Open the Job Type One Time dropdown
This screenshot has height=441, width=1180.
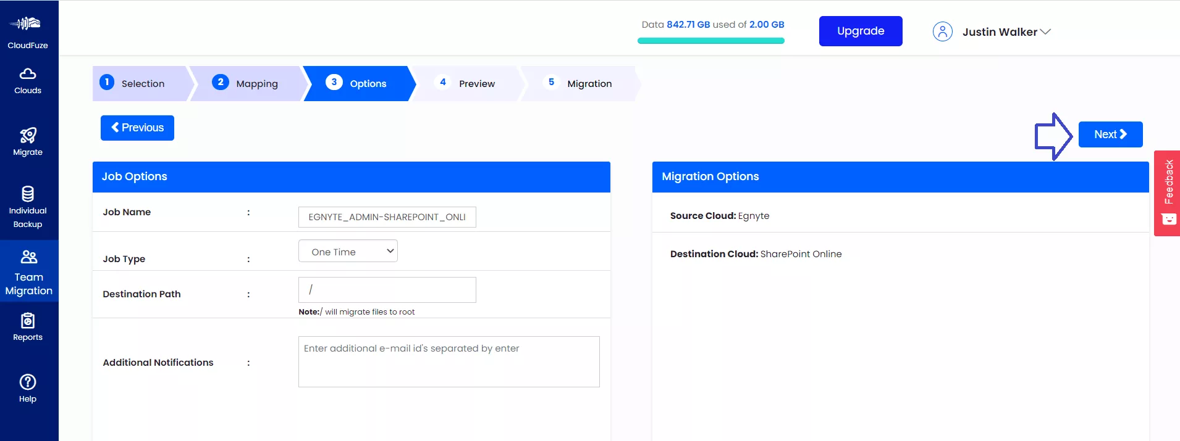[x=348, y=251]
